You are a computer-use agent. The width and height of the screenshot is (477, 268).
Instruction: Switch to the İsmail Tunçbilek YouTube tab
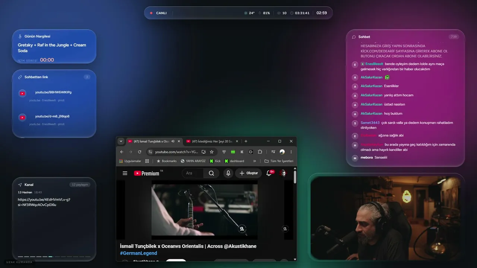[154, 141]
